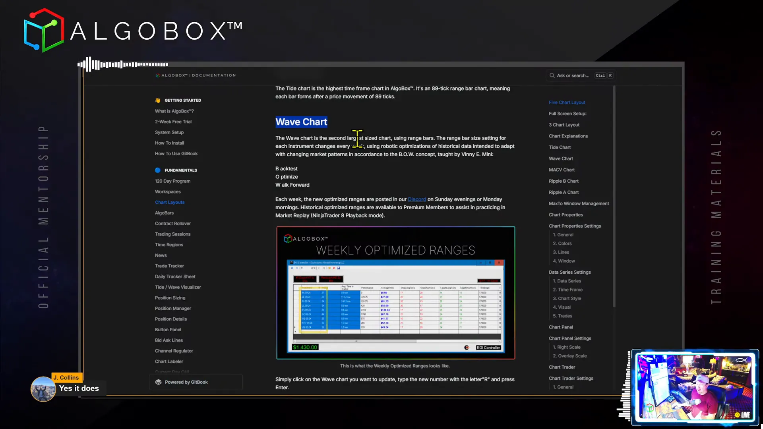Jump to 3. Lines subsection
Screen dimensions: 763x429
(x=561, y=252)
